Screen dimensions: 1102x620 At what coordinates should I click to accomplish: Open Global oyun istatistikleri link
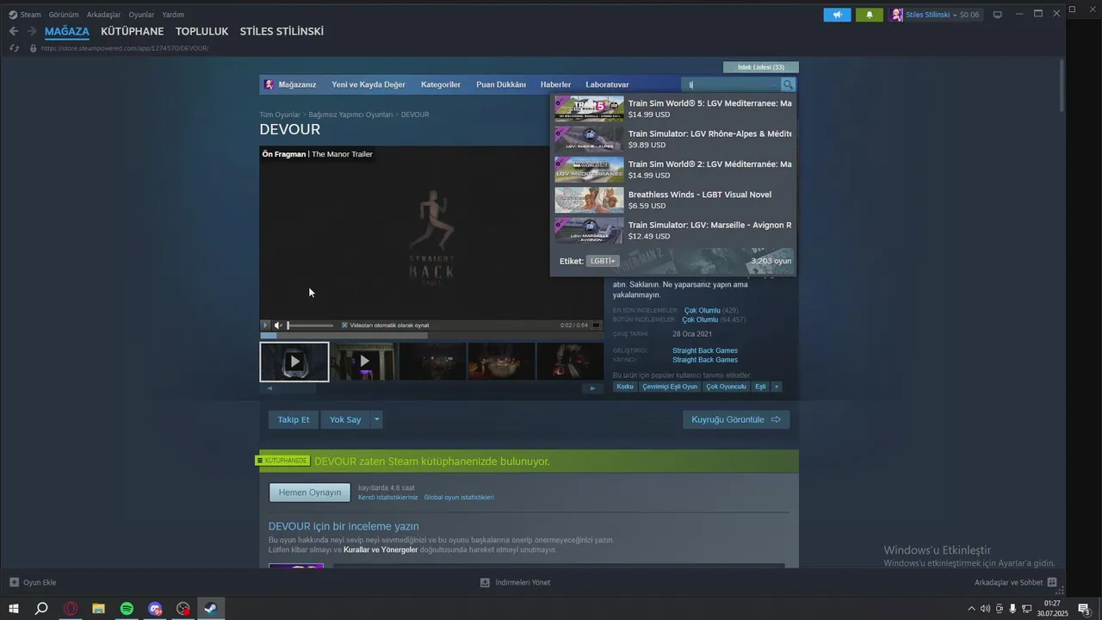tap(459, 497)
